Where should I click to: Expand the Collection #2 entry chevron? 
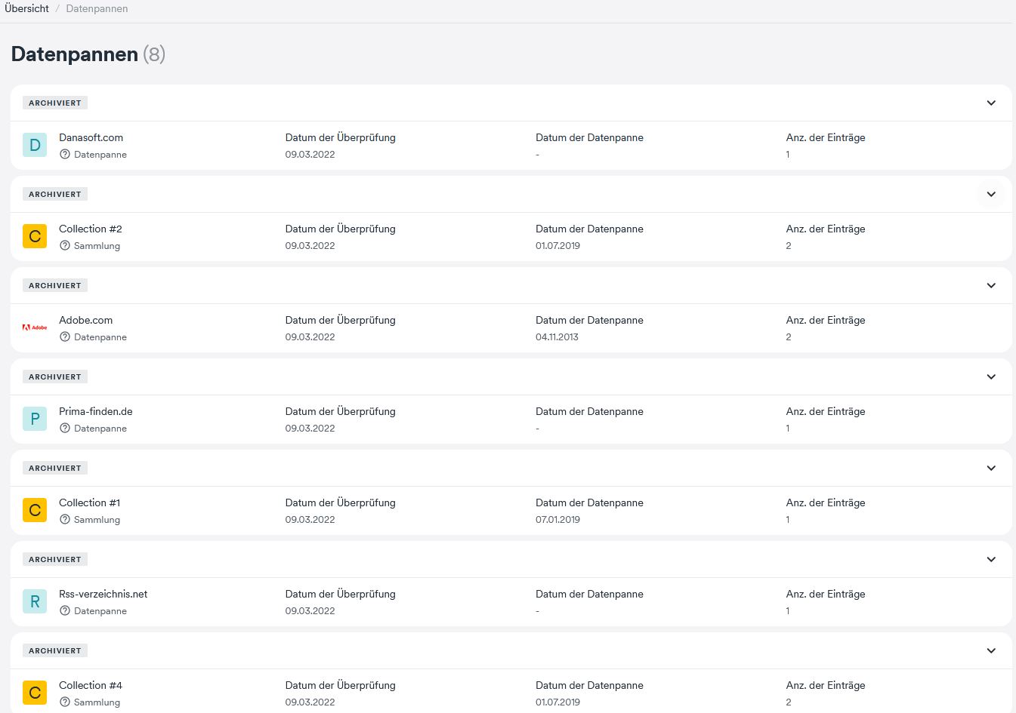991,194
